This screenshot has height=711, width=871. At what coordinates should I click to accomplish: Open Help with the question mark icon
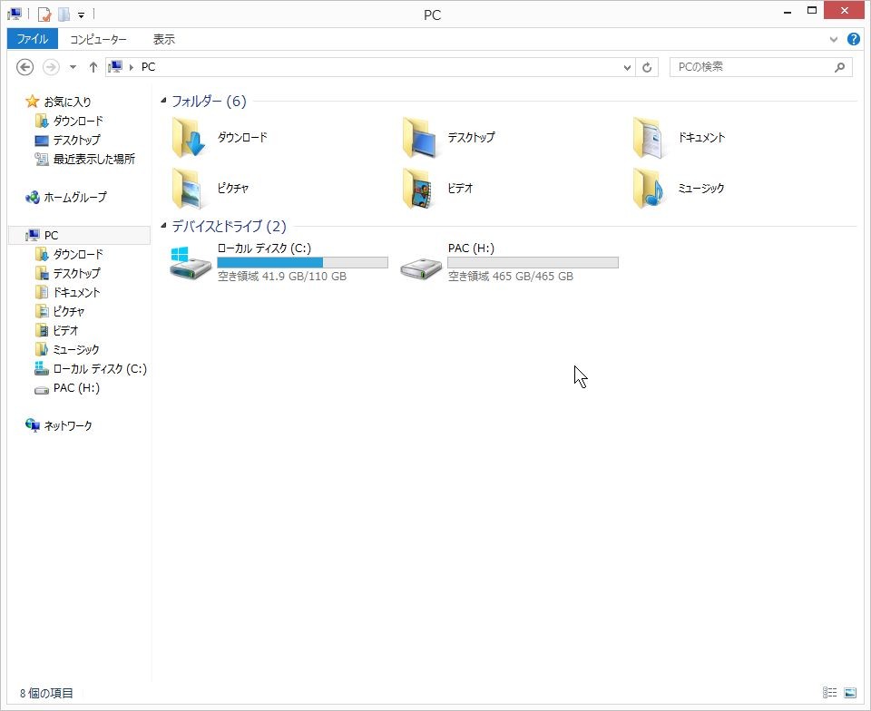853,39
